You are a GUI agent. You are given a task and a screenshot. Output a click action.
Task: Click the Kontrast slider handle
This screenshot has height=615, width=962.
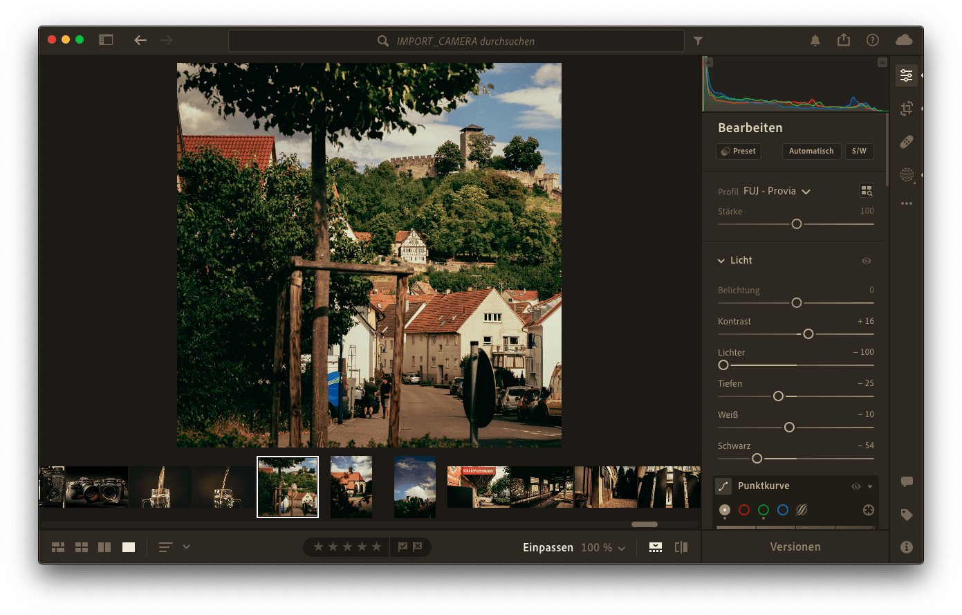click(808, 334)
